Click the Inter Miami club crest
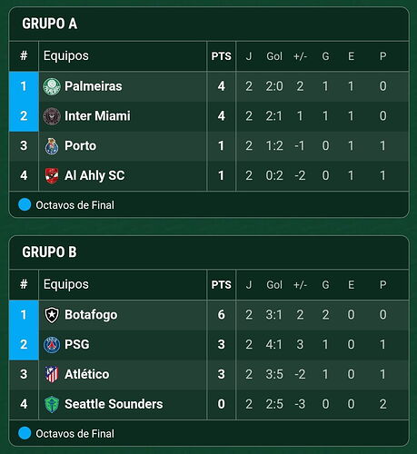Viewport: 417px width, 454px height. tap(52, 116)
